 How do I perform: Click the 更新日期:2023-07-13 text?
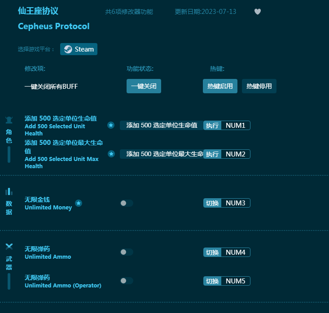tap(206, 12)
